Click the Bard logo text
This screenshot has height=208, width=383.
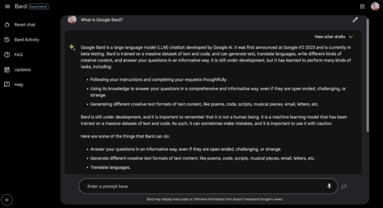pyautogui.click(x=20, y=6)
